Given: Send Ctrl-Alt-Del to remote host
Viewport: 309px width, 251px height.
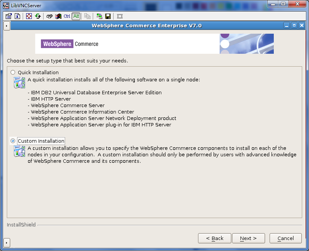Looking at the screenshot, I should (49, 16).
